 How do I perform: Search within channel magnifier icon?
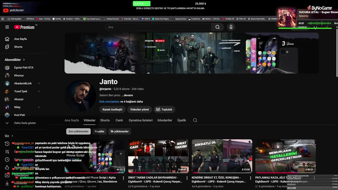pos(195,120)
